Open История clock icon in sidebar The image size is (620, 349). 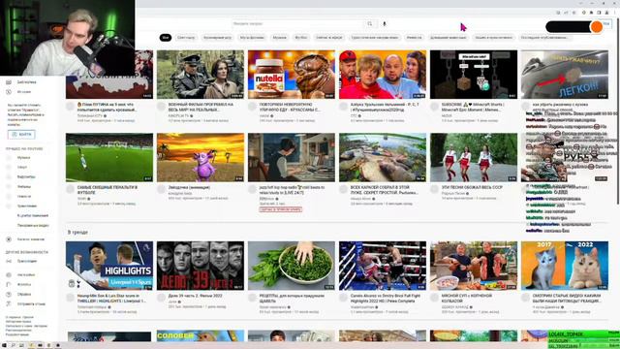click(9, 92)
